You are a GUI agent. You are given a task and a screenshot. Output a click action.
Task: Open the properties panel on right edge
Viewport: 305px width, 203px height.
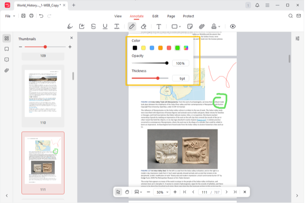[298, 38]
